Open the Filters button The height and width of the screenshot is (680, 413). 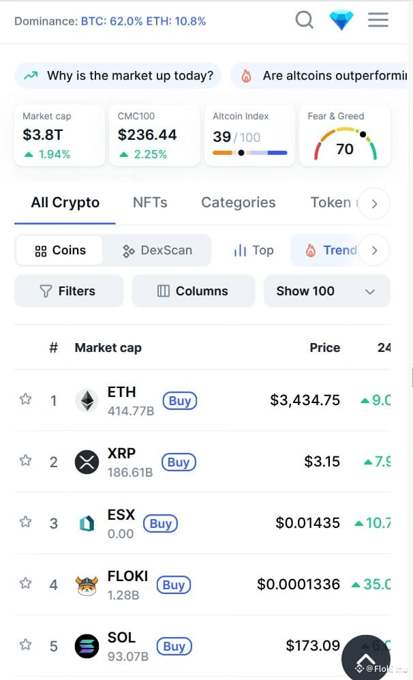pos(69,291)
